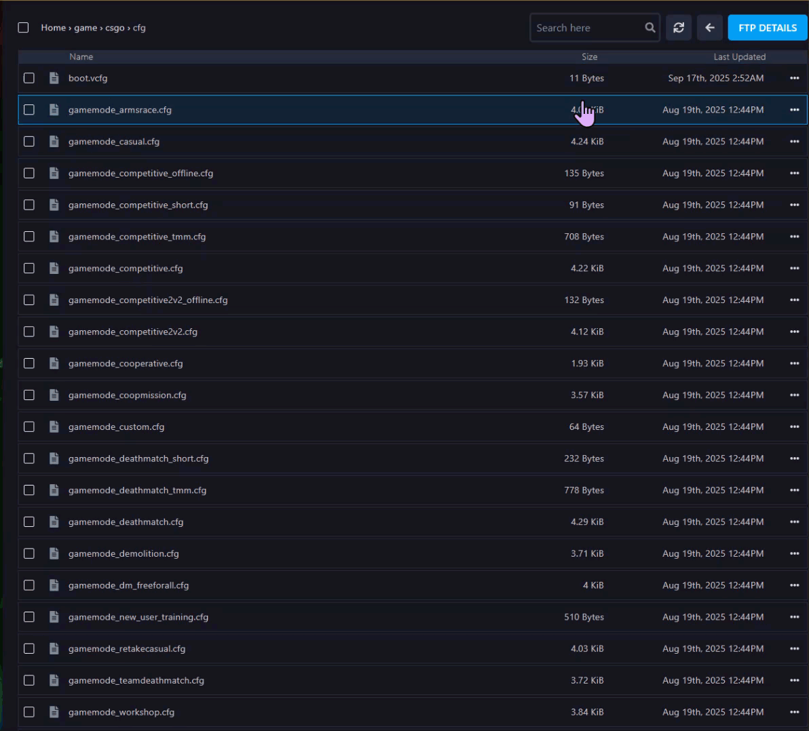Viewport: 809px width, 731px height.
Task: Navigate to the Home breadcrumb
Action: coord(53,28)
